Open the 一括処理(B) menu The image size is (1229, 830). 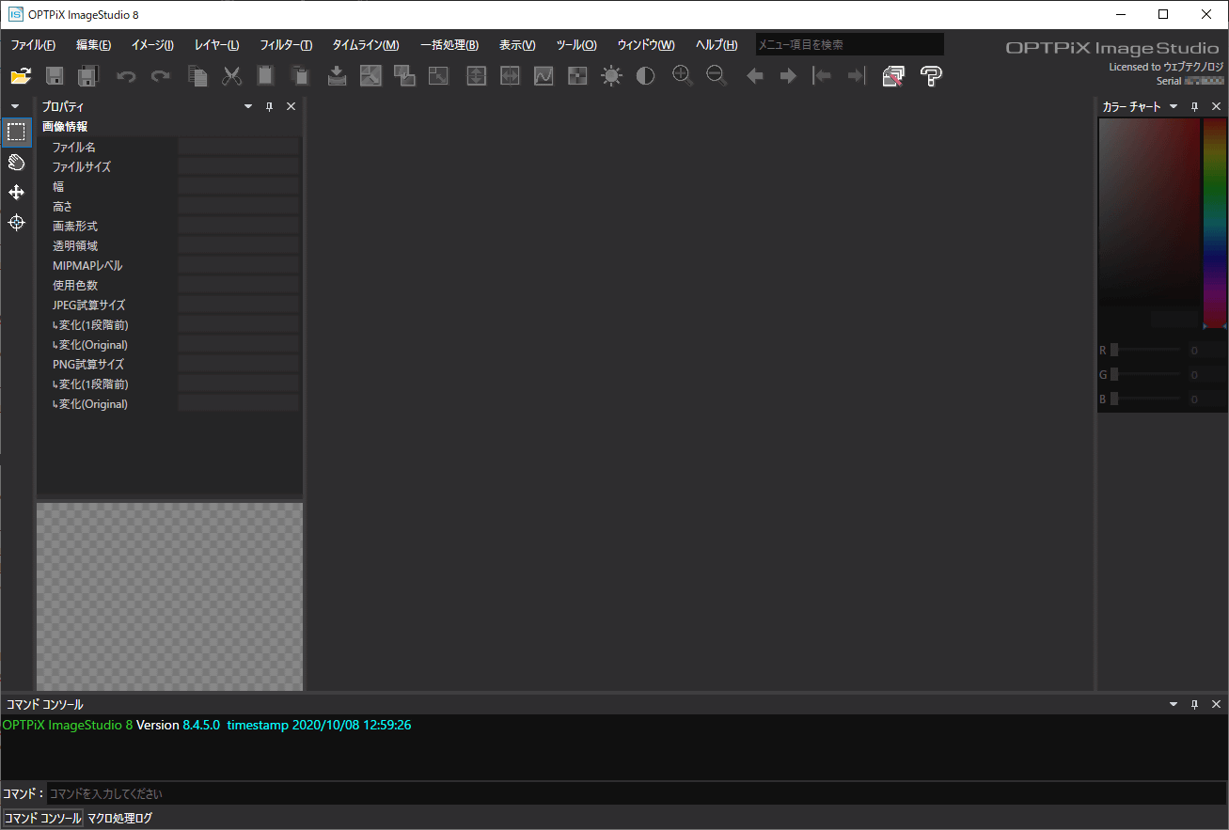click(x=449, y=45)
